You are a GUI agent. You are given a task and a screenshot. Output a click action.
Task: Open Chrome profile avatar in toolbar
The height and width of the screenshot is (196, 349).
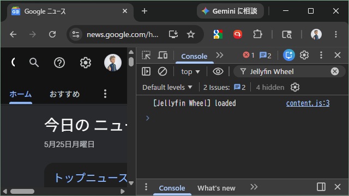(x=316, y=34)
